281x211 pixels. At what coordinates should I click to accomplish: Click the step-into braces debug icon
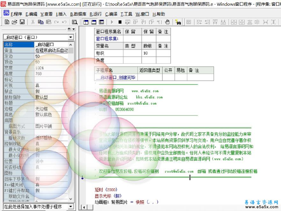click(x=143, y=22)
